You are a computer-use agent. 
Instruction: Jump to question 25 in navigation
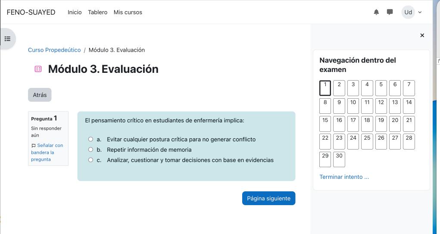[367, 141]
